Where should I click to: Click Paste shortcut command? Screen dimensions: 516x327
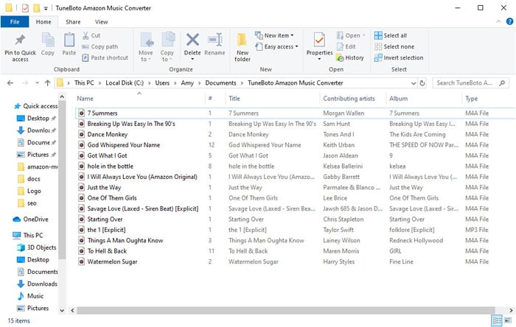pyautogui.click(x=105, y=58)
